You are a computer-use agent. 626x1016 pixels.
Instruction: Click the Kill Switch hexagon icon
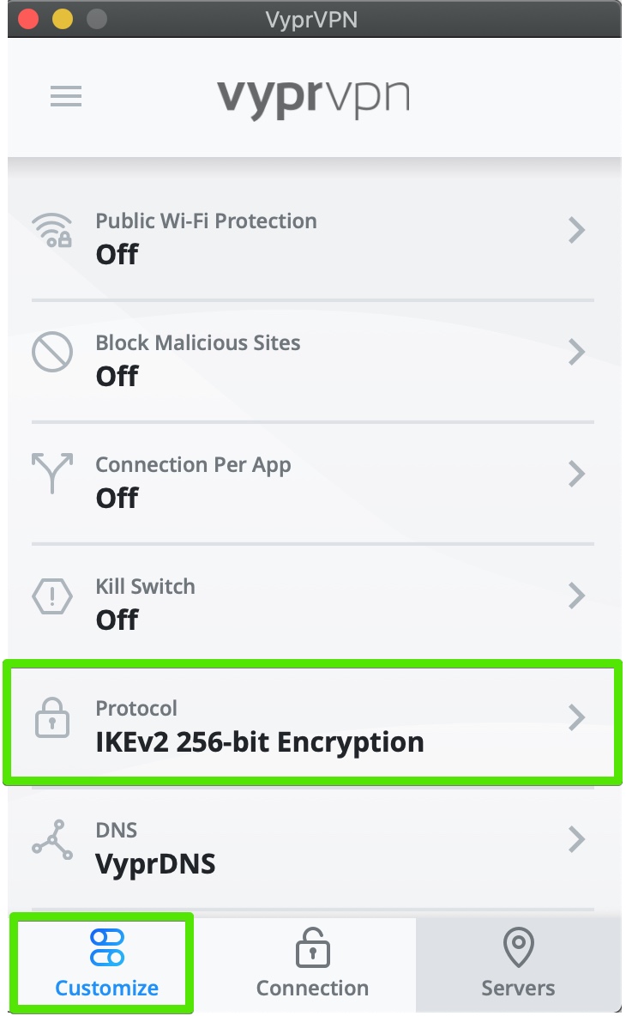point(52,595)
